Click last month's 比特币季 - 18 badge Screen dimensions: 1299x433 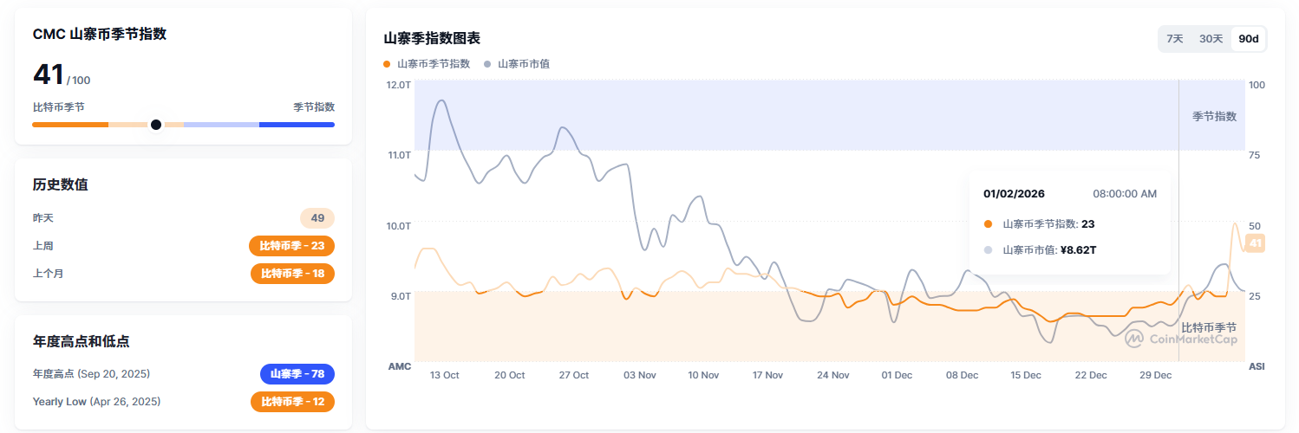point(292,274)
